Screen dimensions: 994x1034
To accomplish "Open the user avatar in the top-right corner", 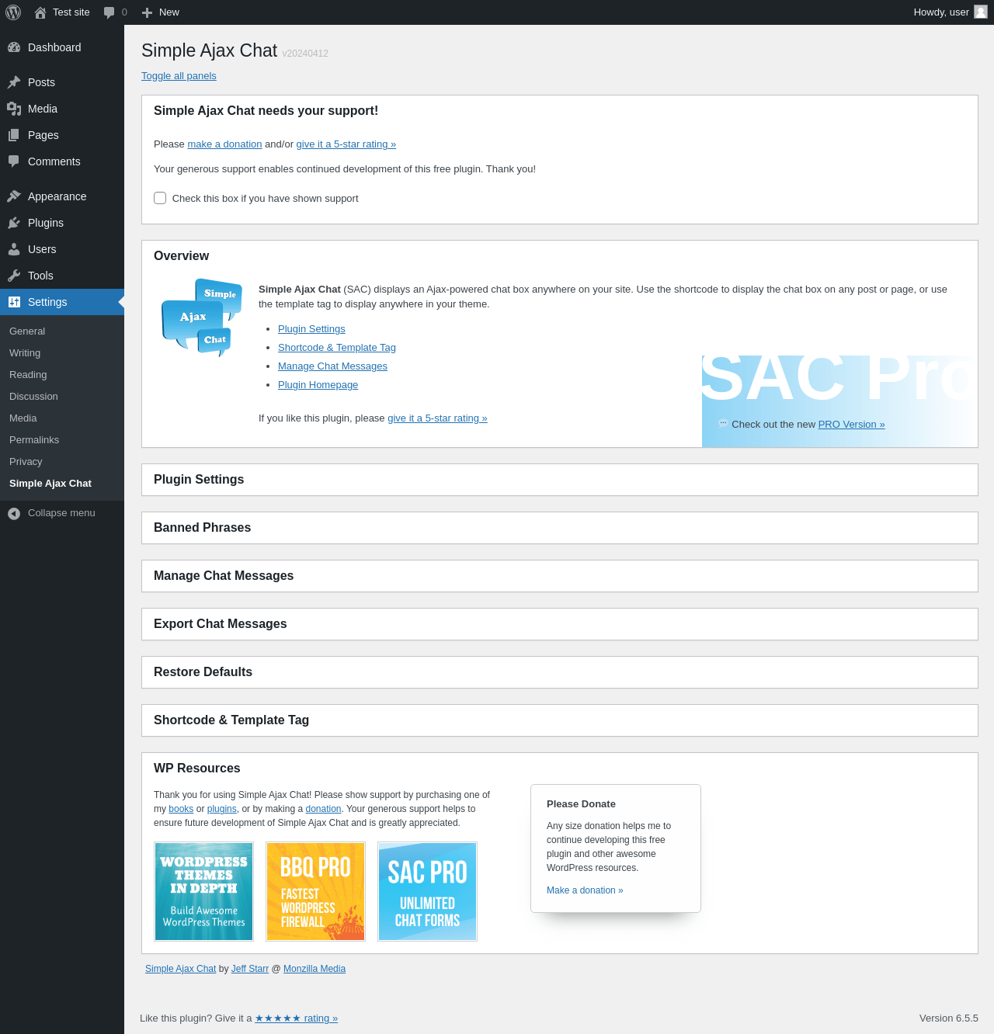I will click(x=981, y=12).
